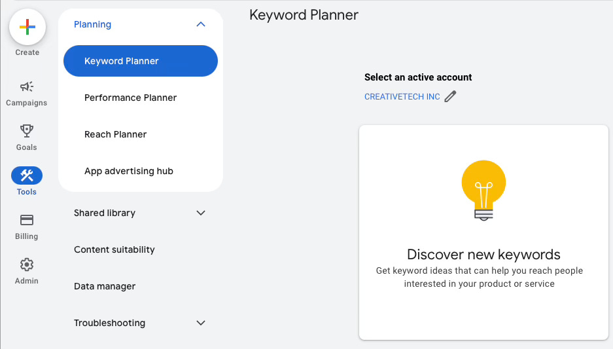Click the colorful plus Create button
The image size is (613, 349).
tap(27, 27)
